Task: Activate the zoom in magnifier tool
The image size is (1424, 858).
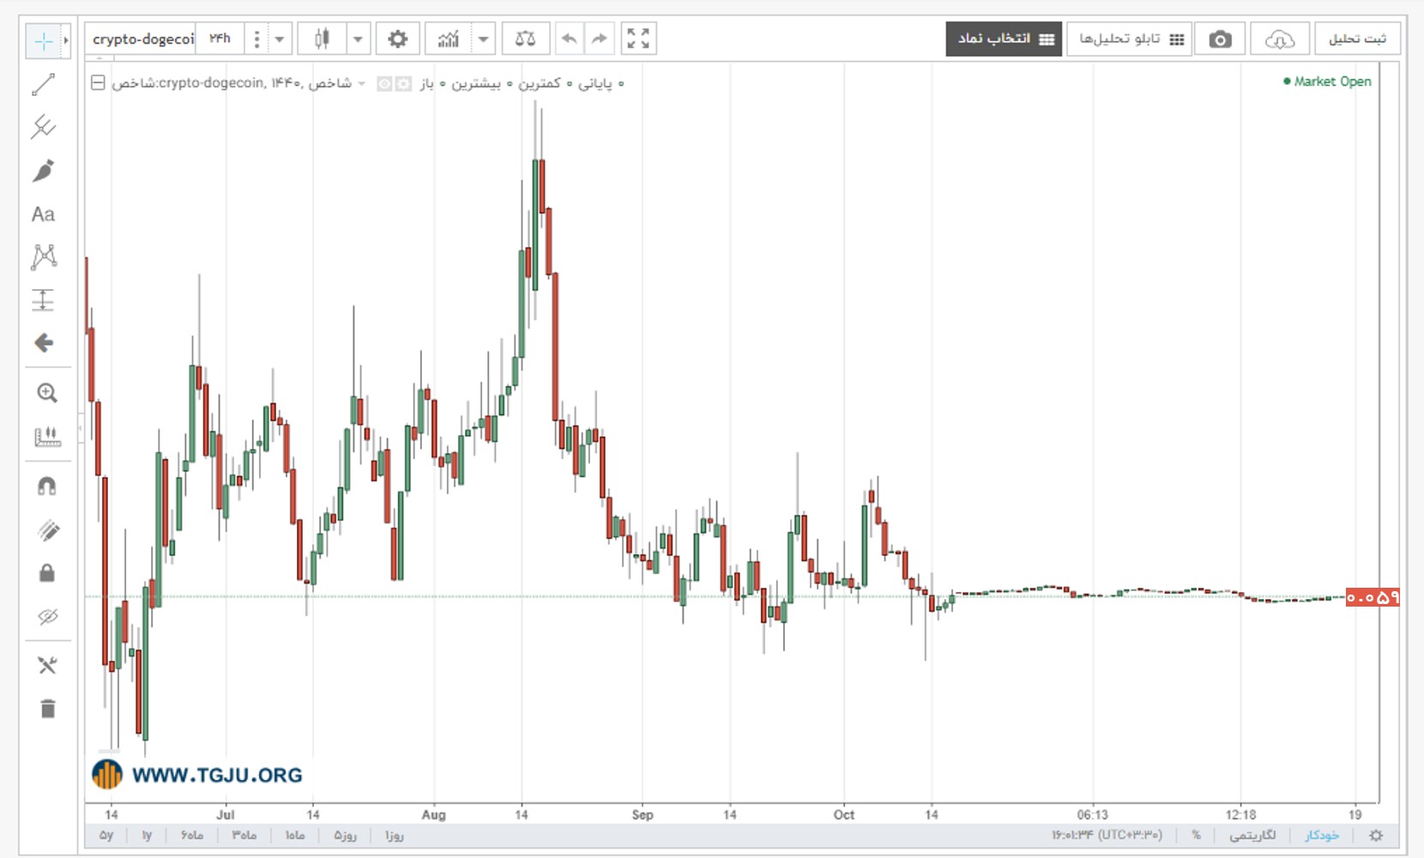Action: [x=46, y=393]
